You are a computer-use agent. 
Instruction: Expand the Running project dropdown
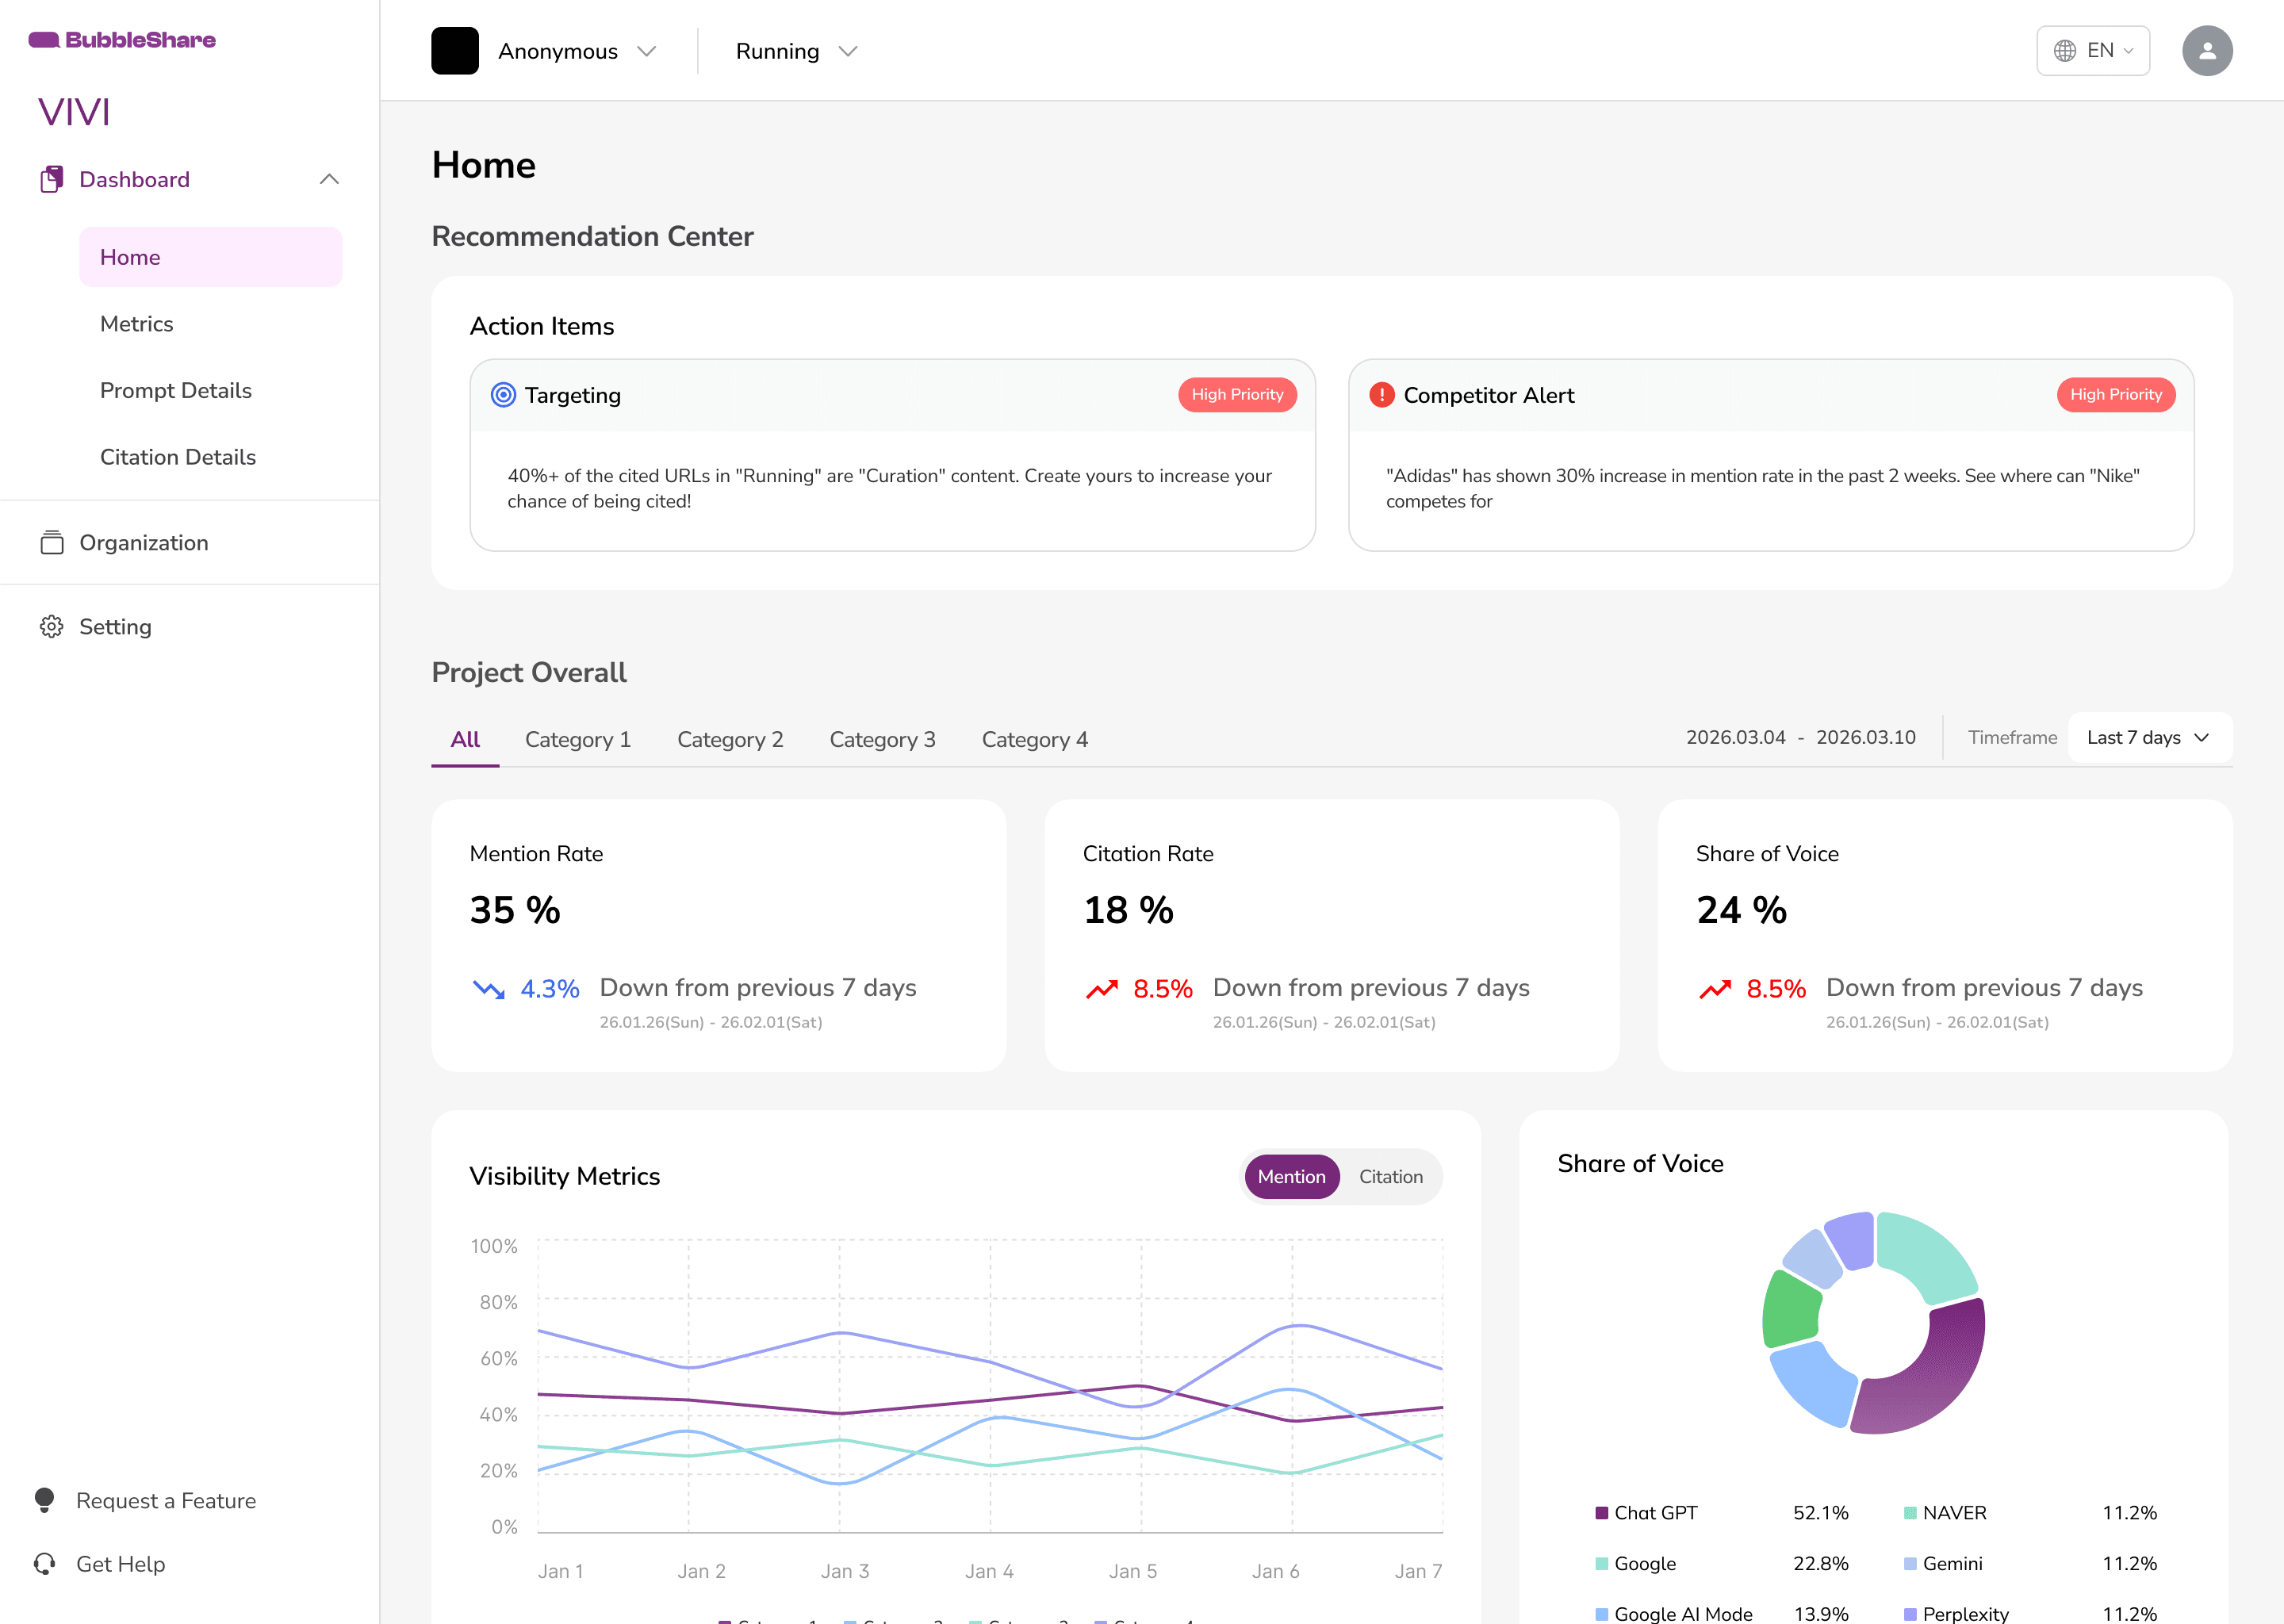coord(795,51)
